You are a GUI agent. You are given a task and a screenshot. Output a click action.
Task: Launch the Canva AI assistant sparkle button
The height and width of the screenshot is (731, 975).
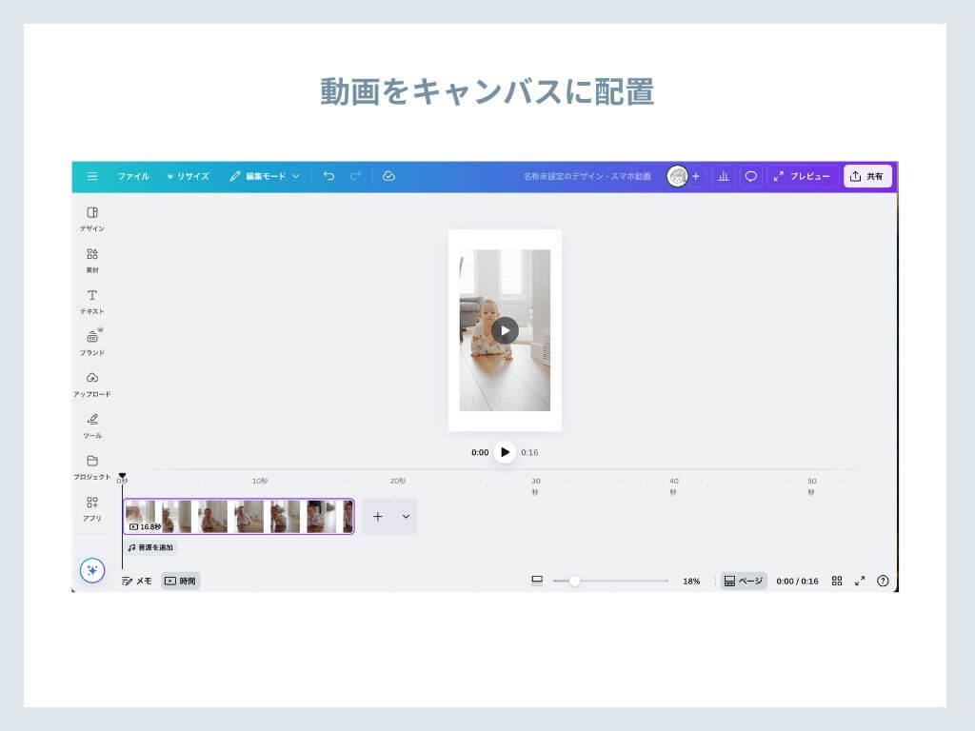tap(92, 570)
